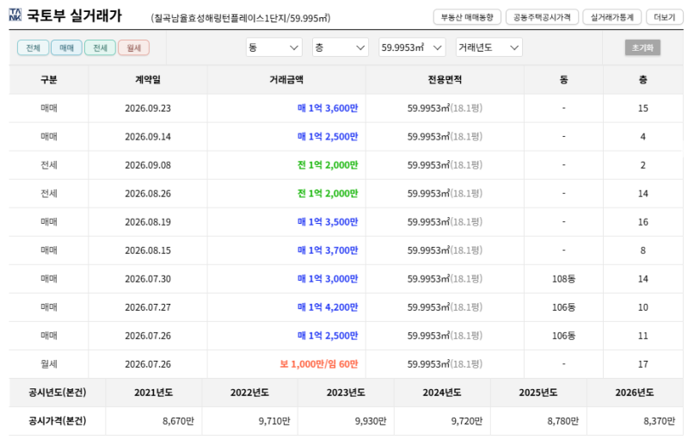
Task: Click the 층 column header
Action: pyautogui.click(x=642, y=79)
